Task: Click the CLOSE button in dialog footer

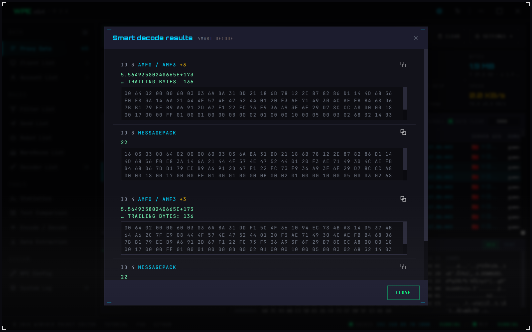Action: coord(403,292)
